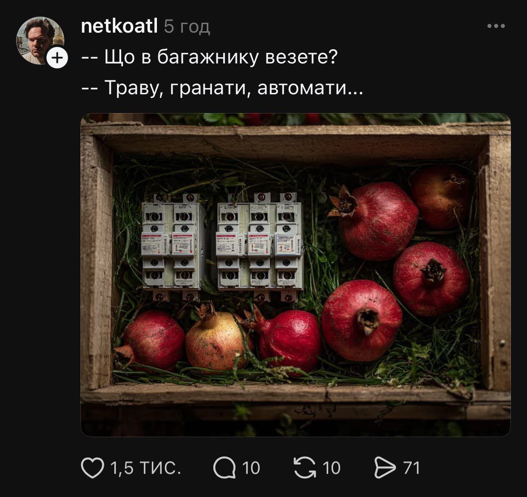View the likes count '1,5 тис.'
The image size is (527, 497).
146,468
